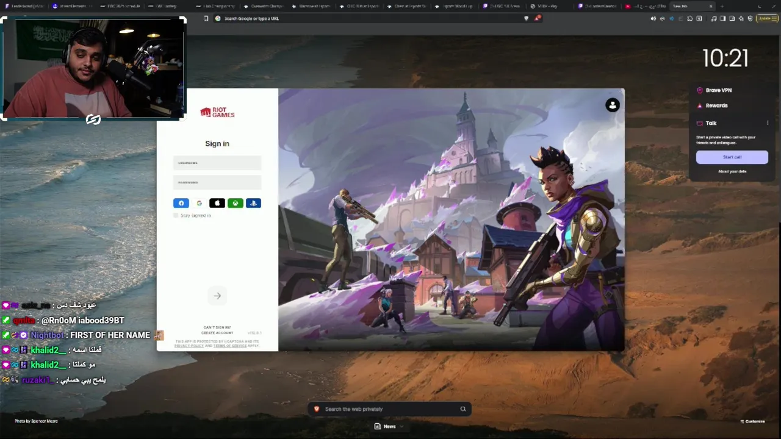Click the Brave Wallet icon in toolbar
Screen dimensions: 781x439
coord(732,18)
